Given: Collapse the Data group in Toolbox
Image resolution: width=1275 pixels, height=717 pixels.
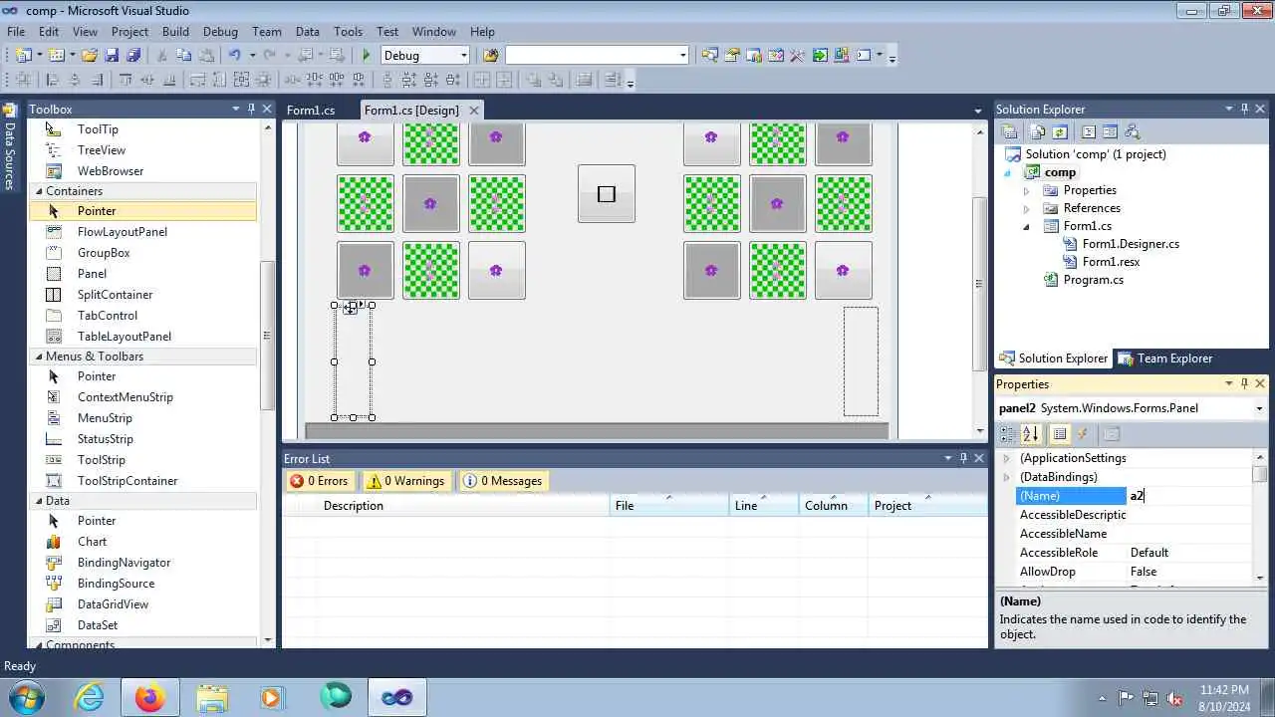Looking at the screenshot, I should [x=39, y=501].
